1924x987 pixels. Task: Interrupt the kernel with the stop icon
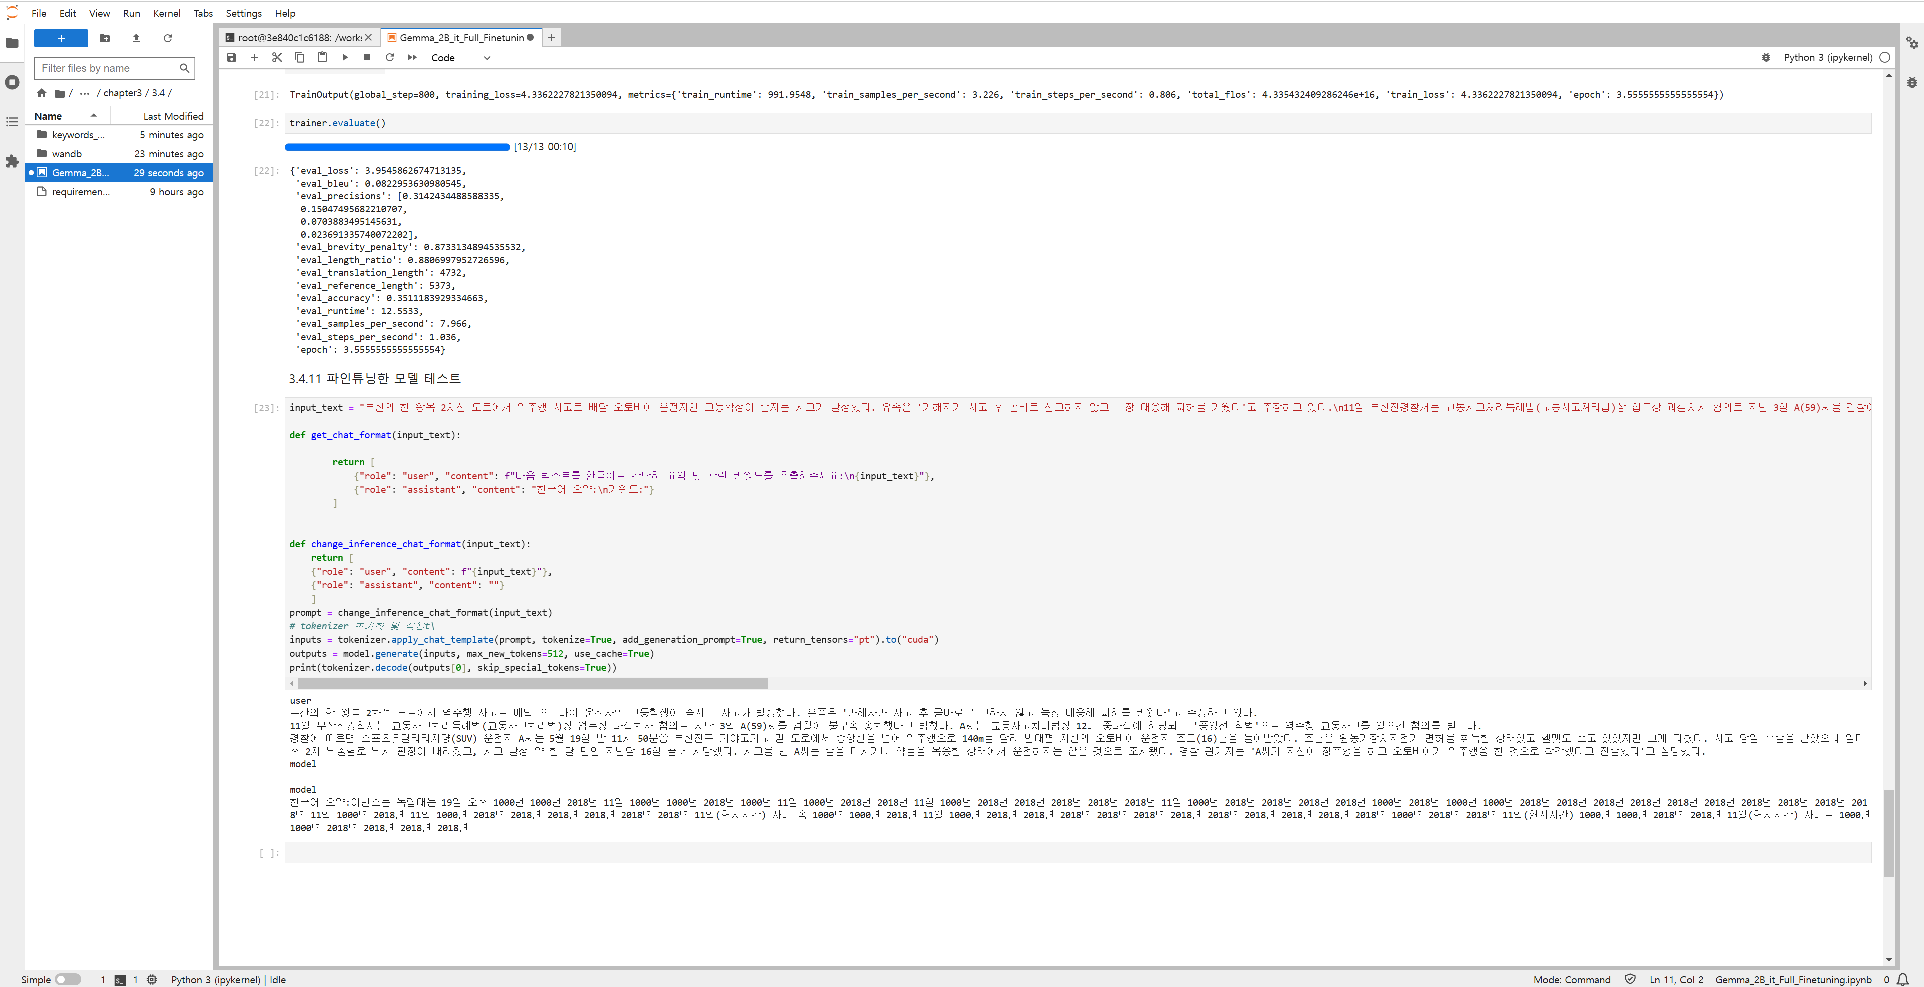tap(367, 58)
